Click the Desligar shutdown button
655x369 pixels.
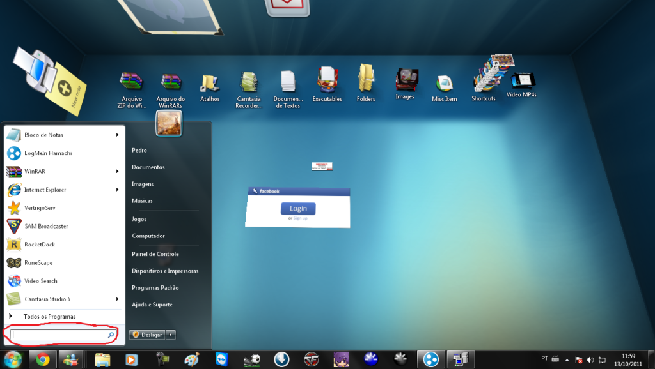(148, 335)
